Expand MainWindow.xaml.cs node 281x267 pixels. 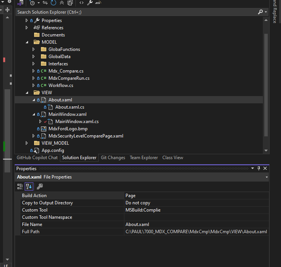40,122
